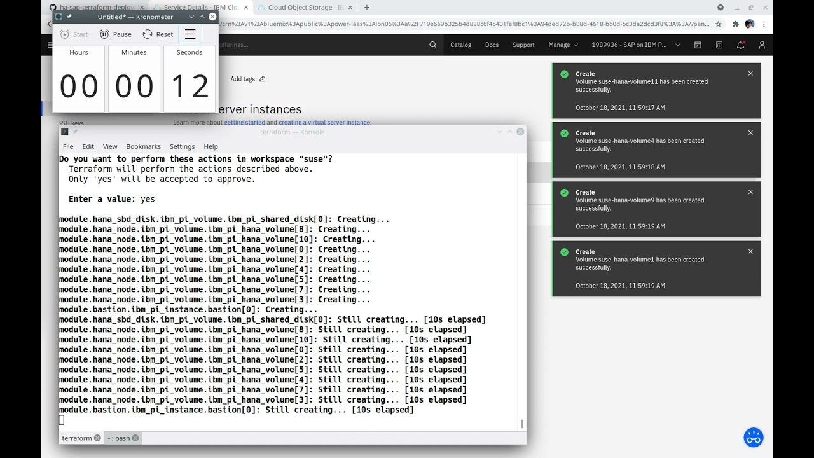Switch to the bash tab in Konsole
The image size is (814, 458).
pyautogui.click(x=119, y=438)
